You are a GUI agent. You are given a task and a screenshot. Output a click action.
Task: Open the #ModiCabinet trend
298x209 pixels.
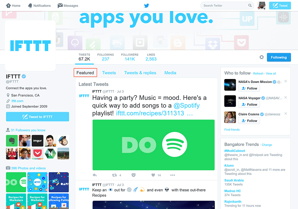click(x=235, y=151)
